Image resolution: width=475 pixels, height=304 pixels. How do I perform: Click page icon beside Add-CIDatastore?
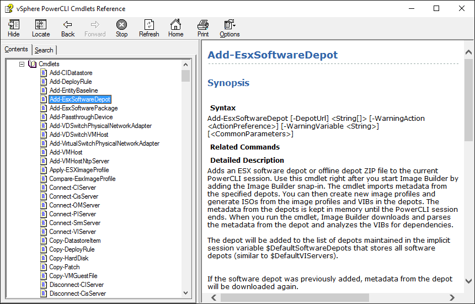coord(44,73)
